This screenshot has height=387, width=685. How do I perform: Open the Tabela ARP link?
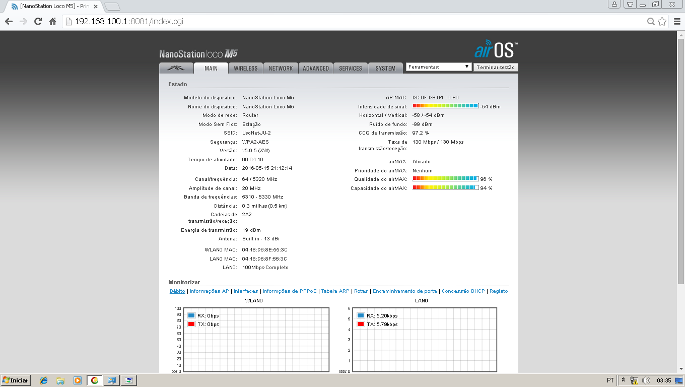point(335,291)
